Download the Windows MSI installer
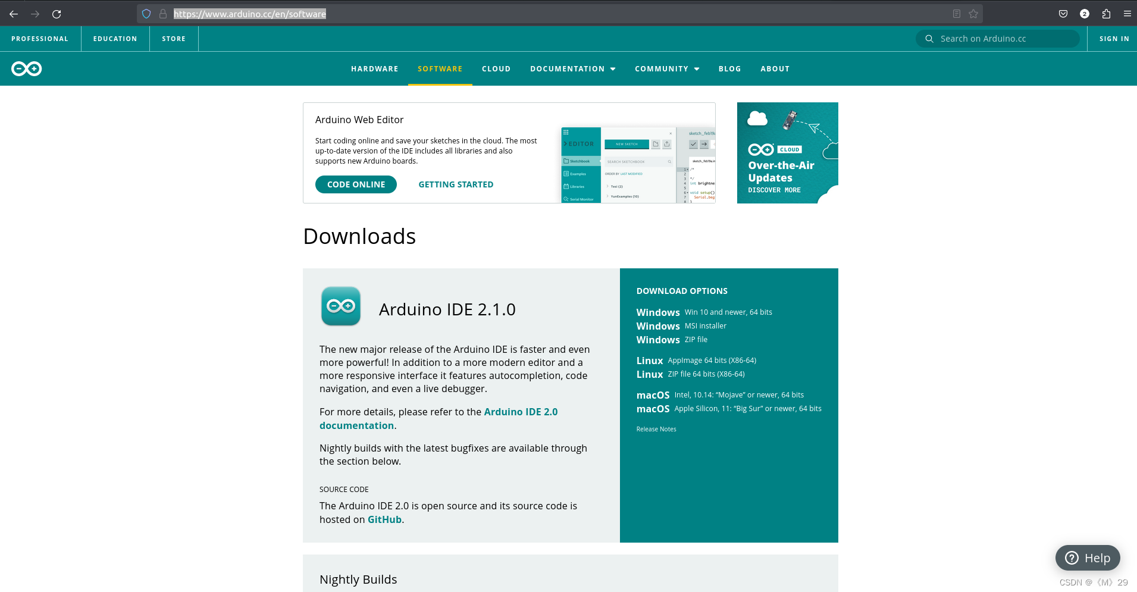This screenshot has width=1137, height=592. tap(681, 325)
